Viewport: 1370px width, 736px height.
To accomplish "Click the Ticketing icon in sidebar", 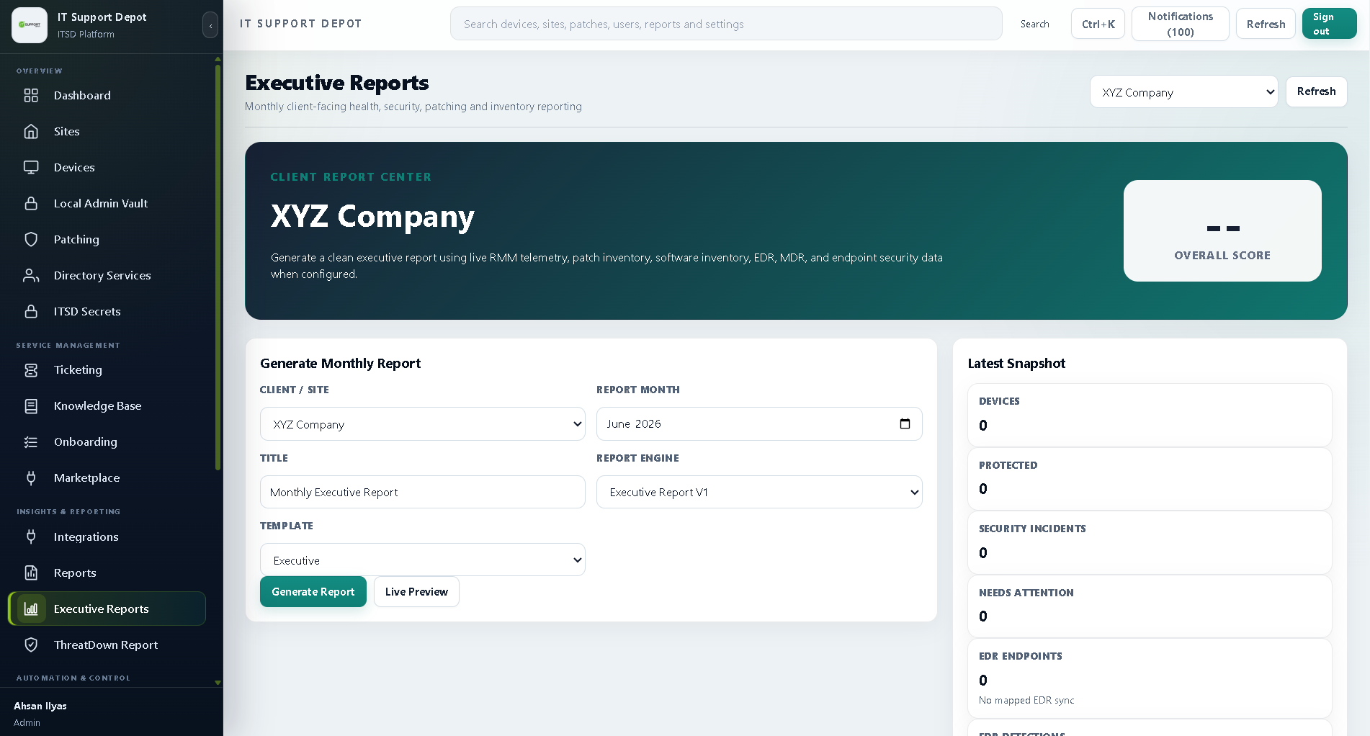I will click(31, 370).
